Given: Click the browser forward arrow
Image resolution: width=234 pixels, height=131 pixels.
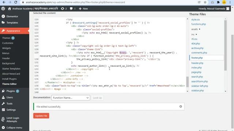Looking at the screenshot, I should pos(10,2).
